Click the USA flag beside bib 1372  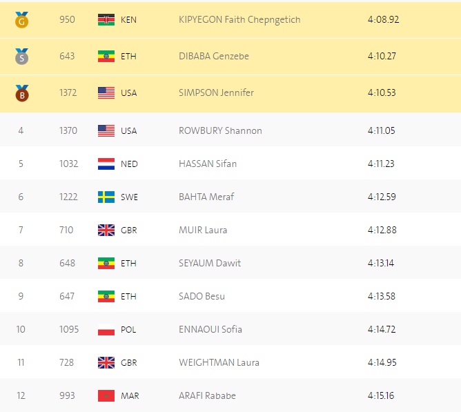pos(106,93)
